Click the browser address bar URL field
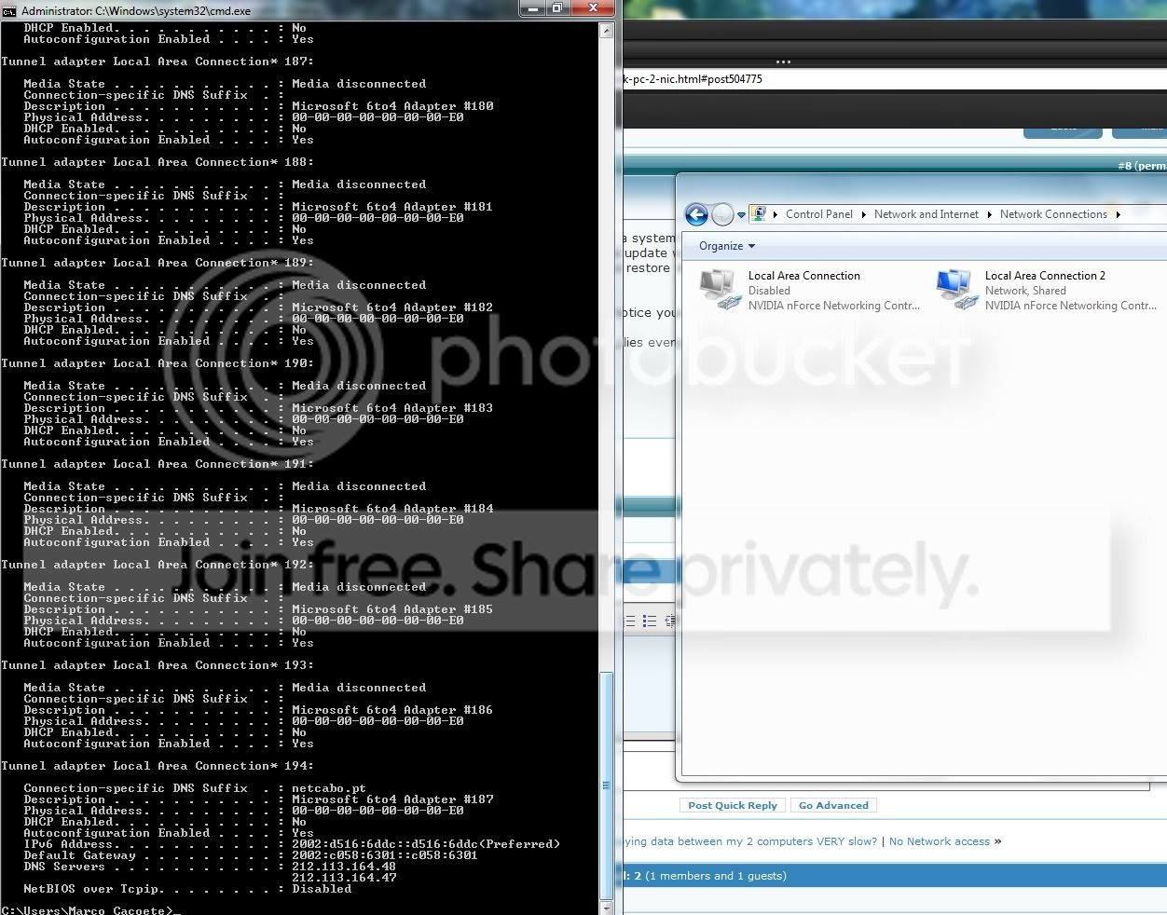The width and height of the screenshot is (1167, 915). pos(893,79)
